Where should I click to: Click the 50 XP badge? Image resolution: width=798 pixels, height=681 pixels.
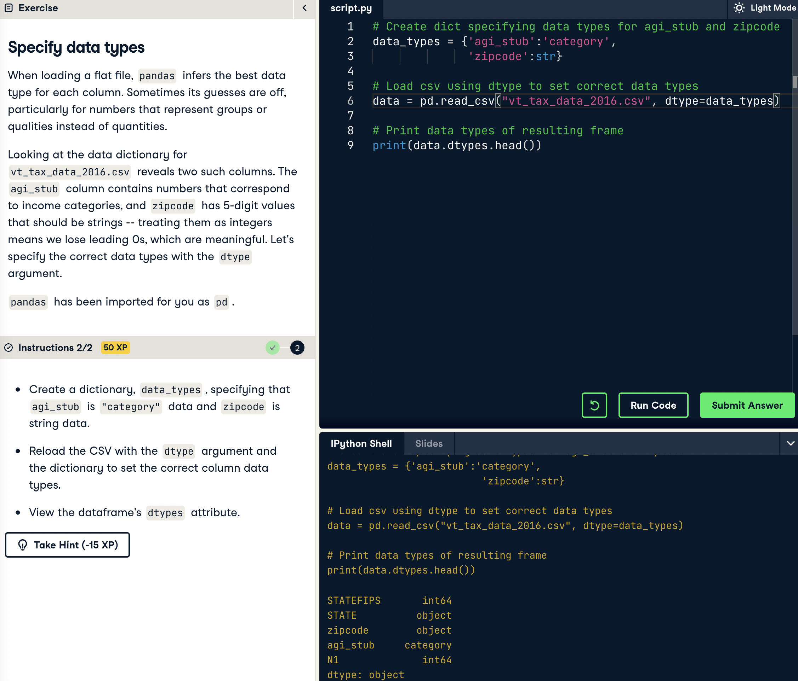pyautogui.click(x=115, y=348)
